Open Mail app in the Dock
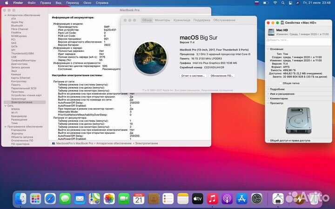Screen dimensions: 335x209 click(x=80, y=199)
